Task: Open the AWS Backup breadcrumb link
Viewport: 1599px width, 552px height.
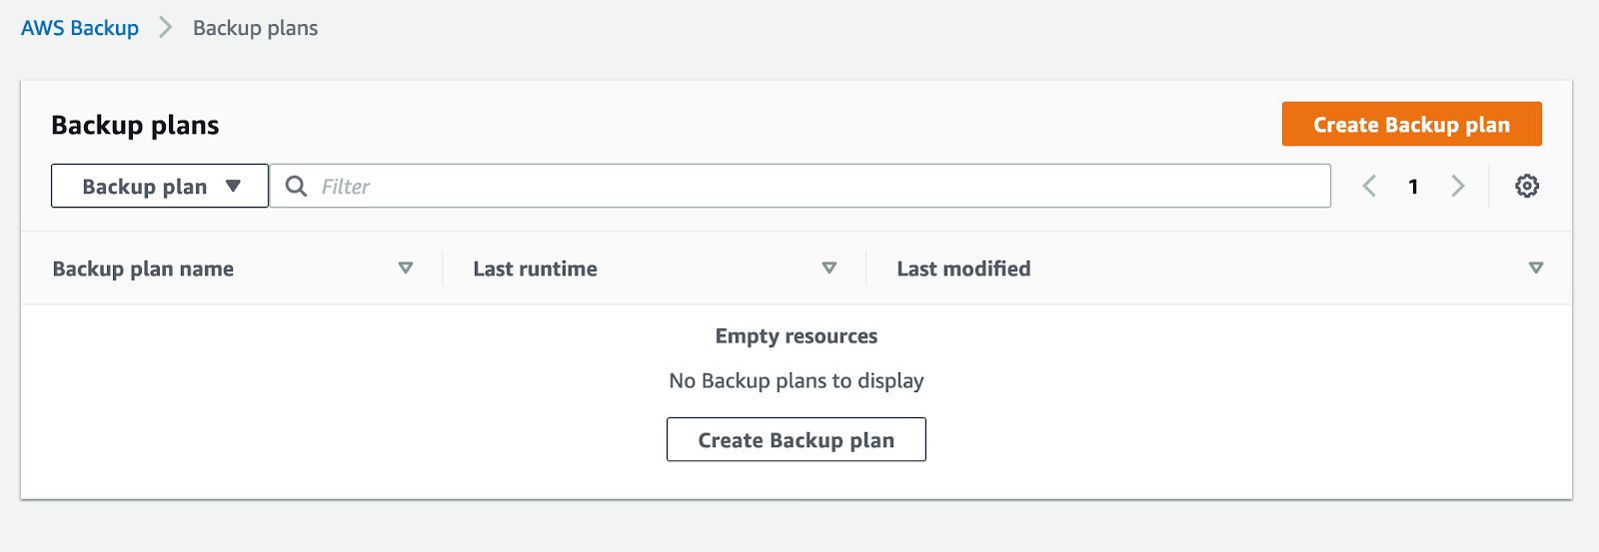Action: pyautogui.click(x=80, y=28)
